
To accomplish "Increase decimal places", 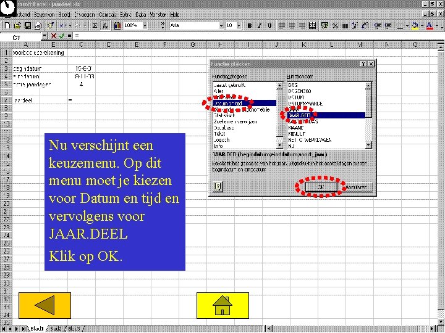I will 355,26.
